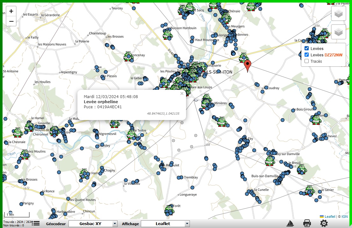This screenshot has width=352, height=228.
Task: Open the list menu icon
Action: (36, 223)
